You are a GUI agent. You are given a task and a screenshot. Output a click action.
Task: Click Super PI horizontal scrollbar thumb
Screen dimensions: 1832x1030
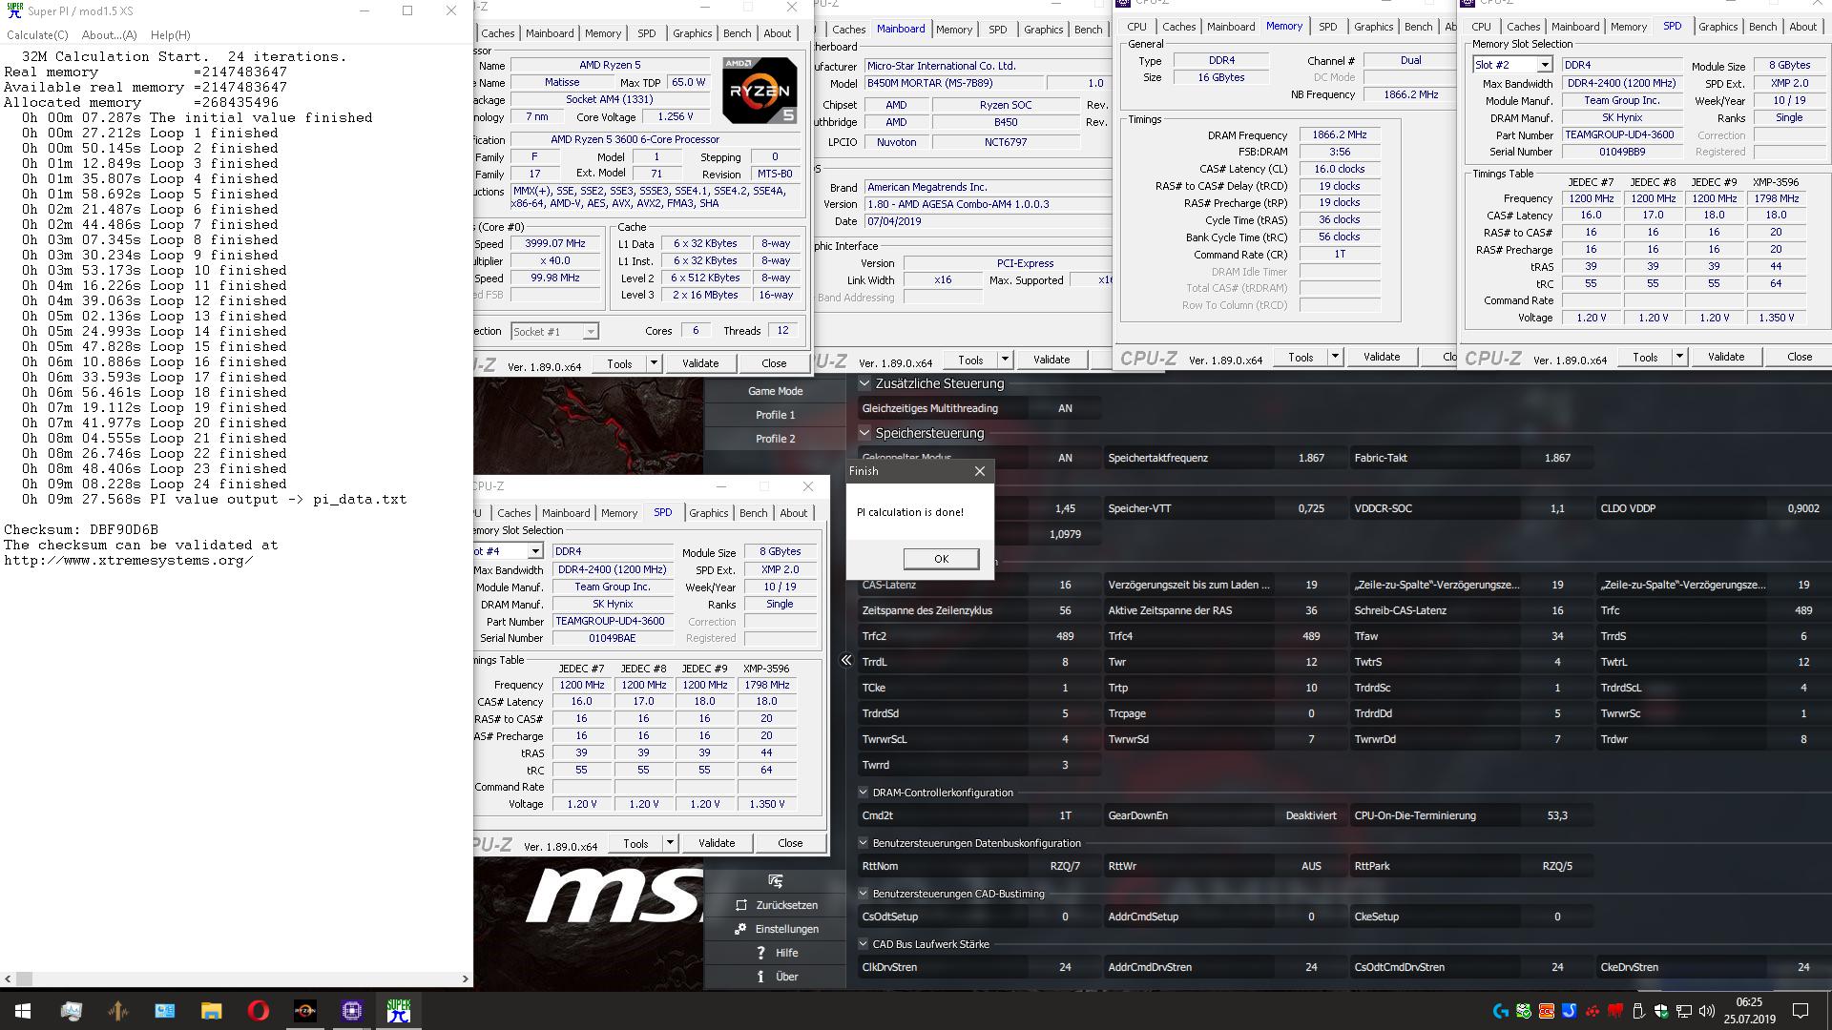point(25,978)
